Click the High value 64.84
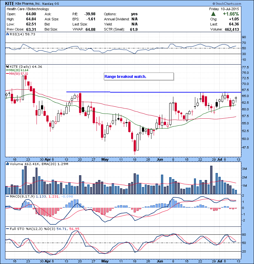254x264 pixels. click(x=31, y=19)
